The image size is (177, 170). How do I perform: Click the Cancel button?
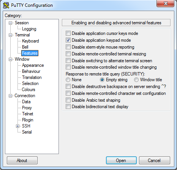[154, 161]
